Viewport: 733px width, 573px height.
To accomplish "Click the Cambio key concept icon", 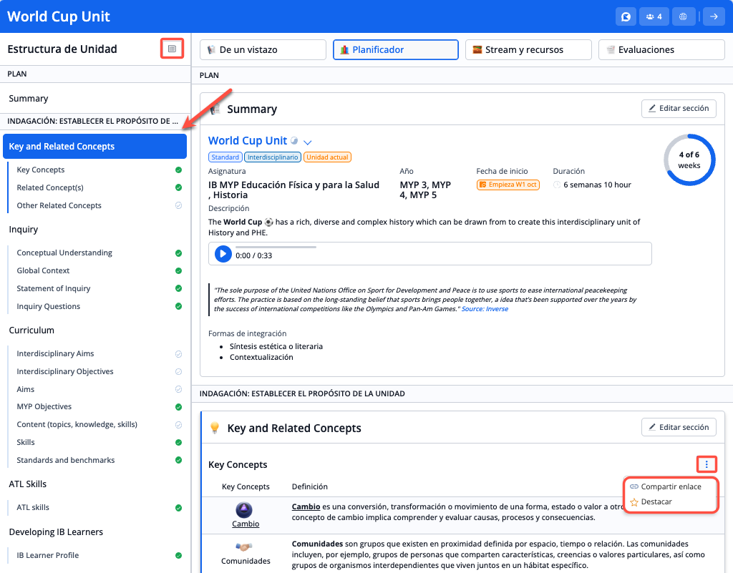I will point(245,509).
